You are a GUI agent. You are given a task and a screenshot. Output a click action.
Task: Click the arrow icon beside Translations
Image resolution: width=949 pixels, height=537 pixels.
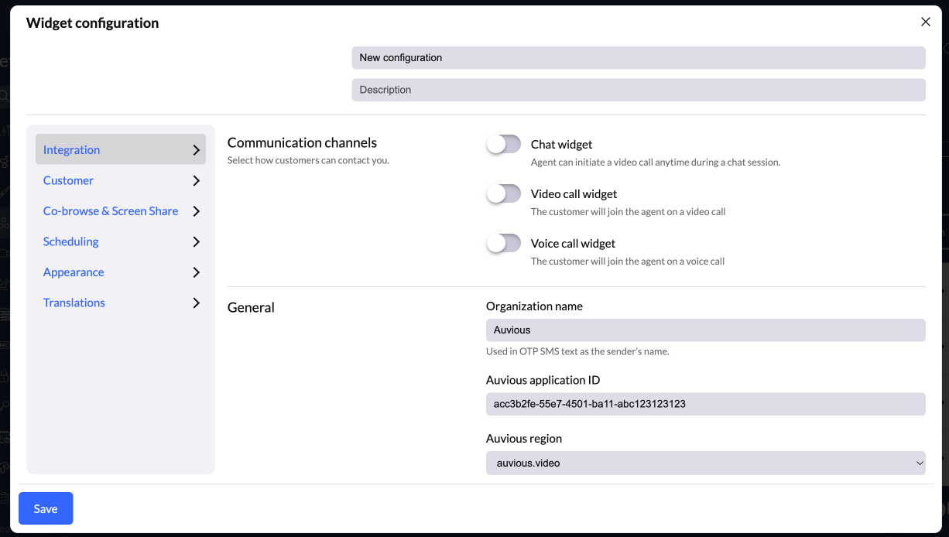196,303
